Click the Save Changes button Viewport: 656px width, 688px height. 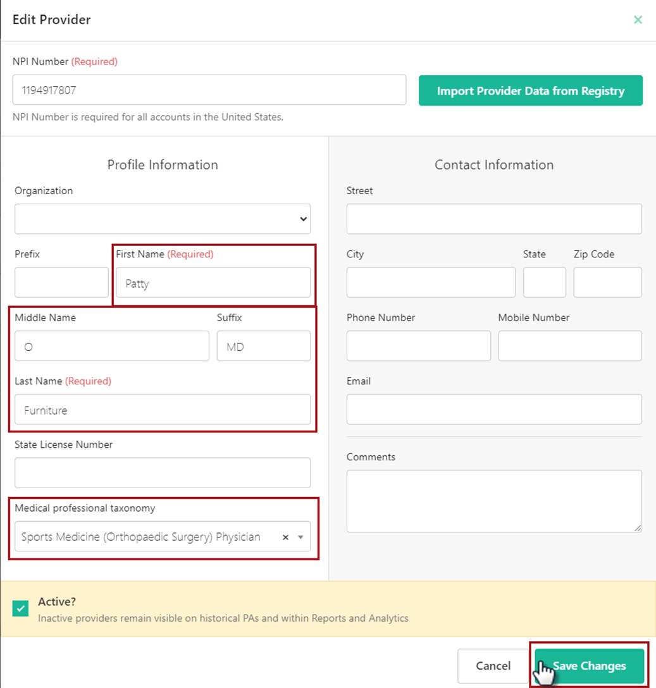pos(589,665)
